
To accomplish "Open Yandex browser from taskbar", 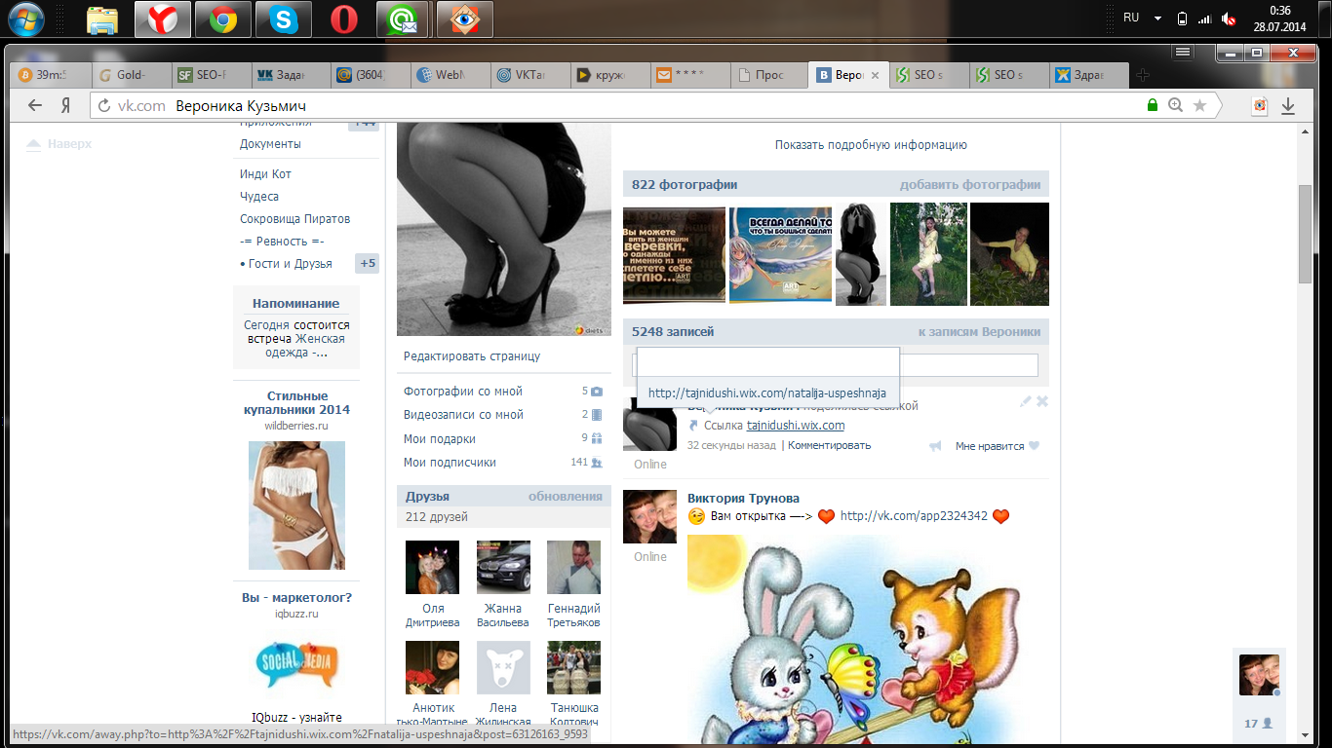I will (x=162, y=19).
